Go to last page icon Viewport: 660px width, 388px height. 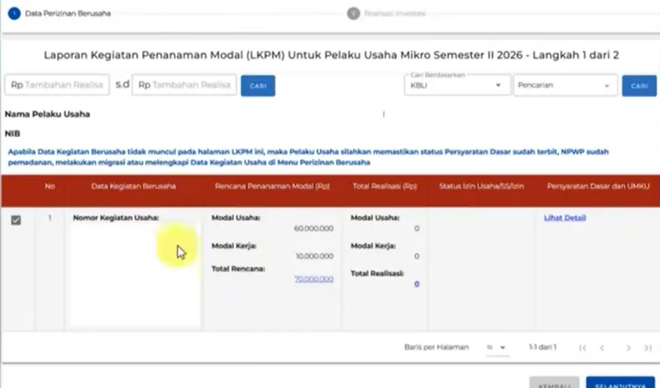pyautogui.click(x=648, y=347)
